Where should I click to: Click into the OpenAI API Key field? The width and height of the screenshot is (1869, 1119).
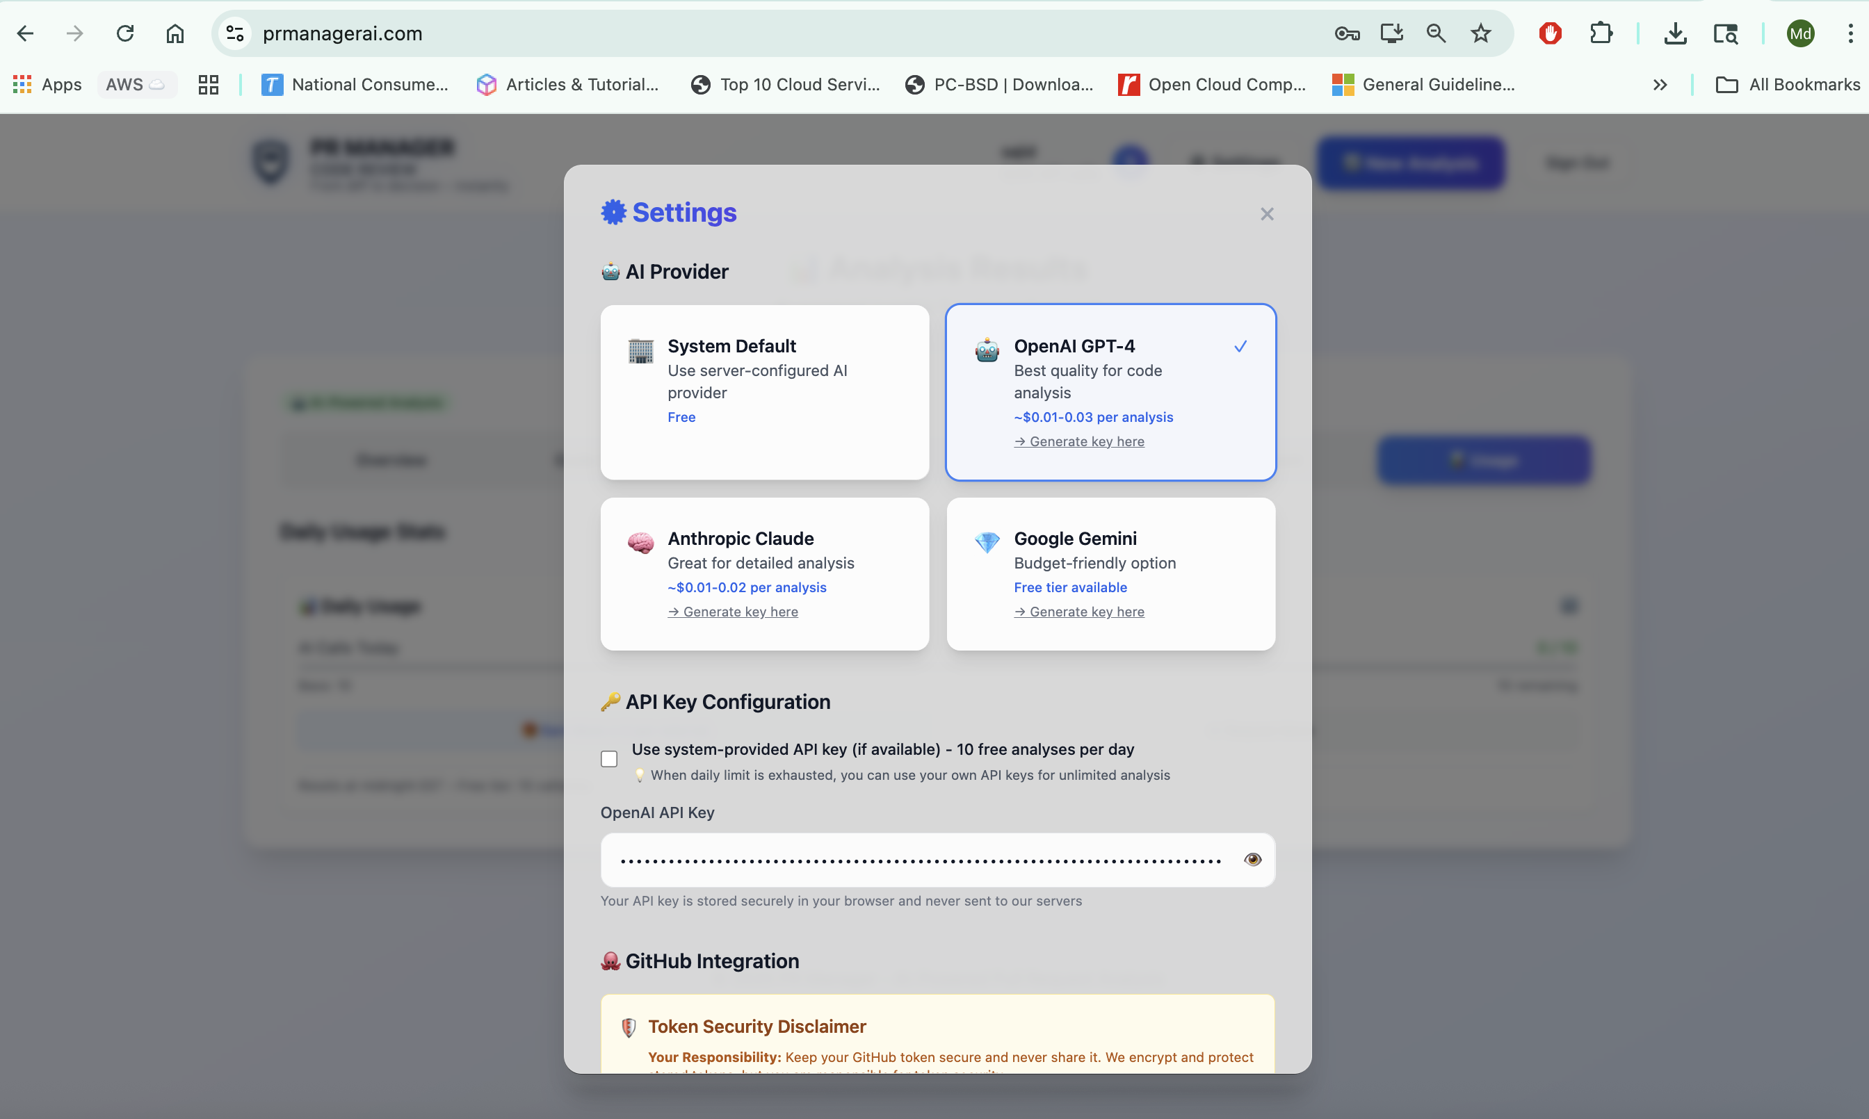coord(920,860)
